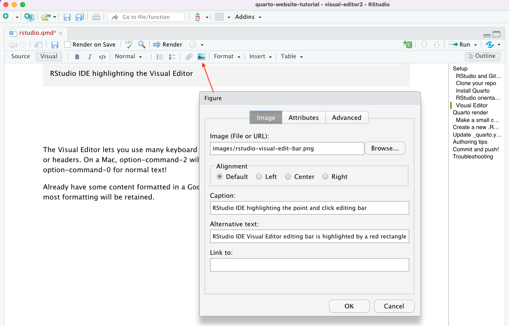Image resolution: width=509 pixels, height=326 pixels.
Task: Switch to the Attributes tab
Action: pyautogui.click(x=304, y=117)
